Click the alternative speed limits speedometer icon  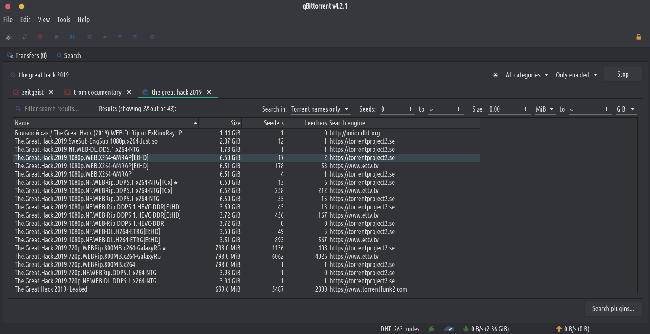(449, 329)
